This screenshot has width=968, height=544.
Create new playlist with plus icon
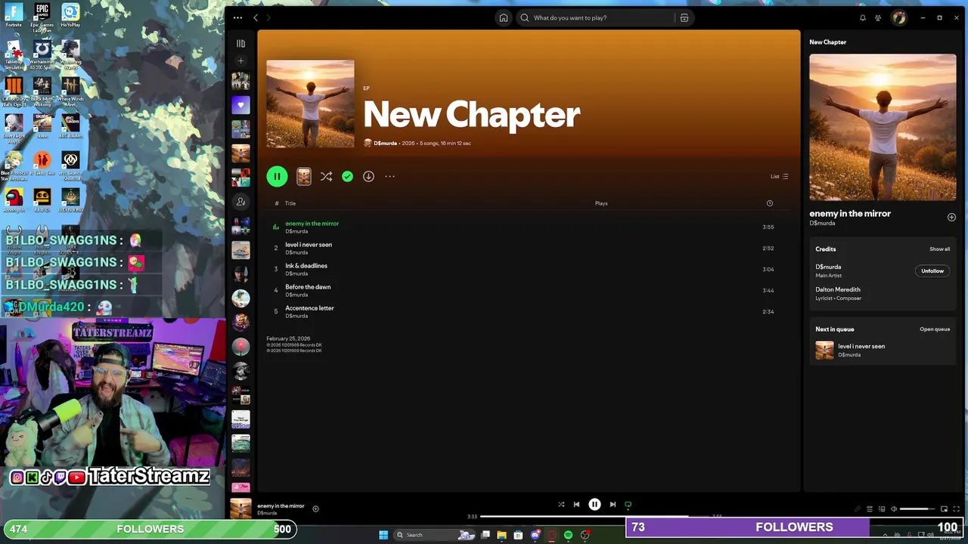[240, 60]
